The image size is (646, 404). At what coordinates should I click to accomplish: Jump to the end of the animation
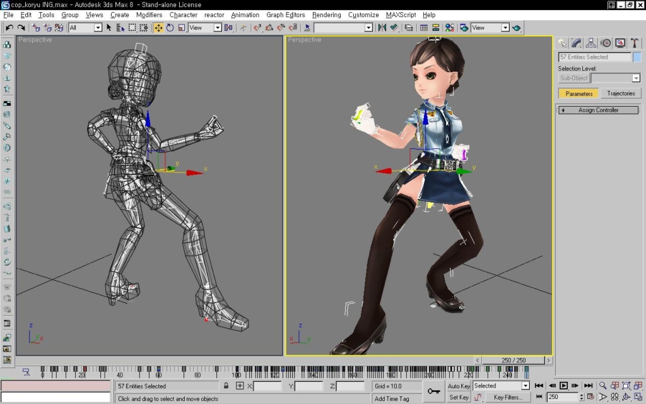point(589,386)
